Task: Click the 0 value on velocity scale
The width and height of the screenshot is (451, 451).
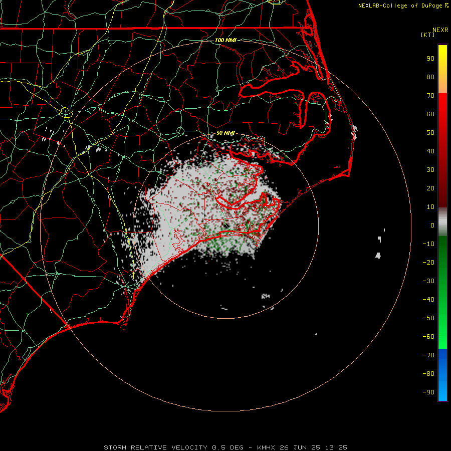Action: 432,225
